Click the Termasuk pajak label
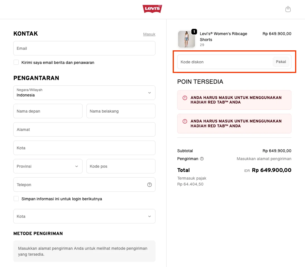The image size is (305, 267). 192,178
